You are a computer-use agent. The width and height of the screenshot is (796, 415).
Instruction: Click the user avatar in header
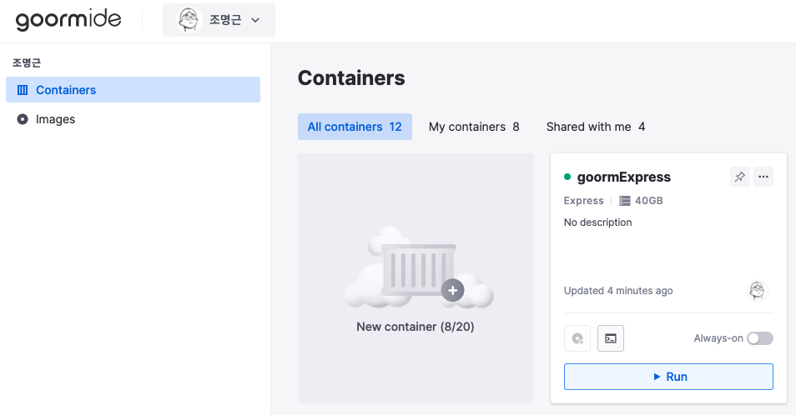coord(189,20)
